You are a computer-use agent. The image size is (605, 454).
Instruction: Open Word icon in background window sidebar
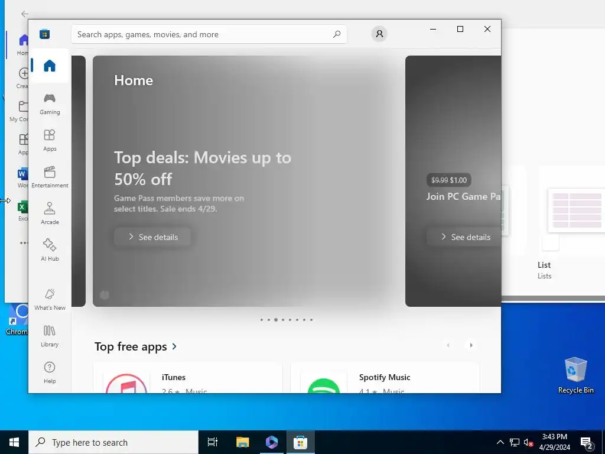tap(22, 174)
